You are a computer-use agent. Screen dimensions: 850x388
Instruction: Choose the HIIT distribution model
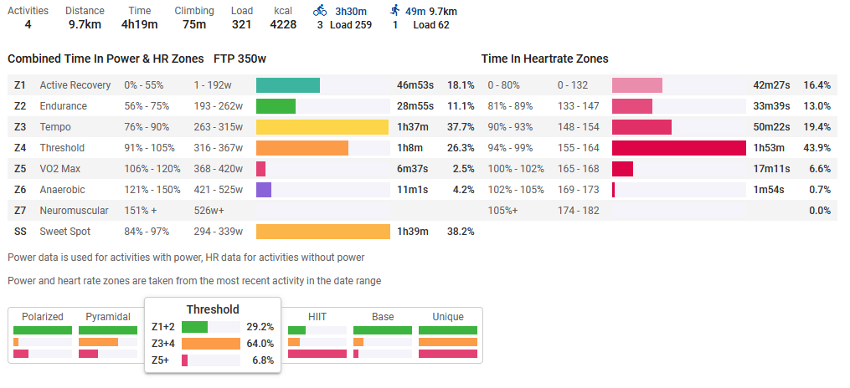(x=317, y=317)
